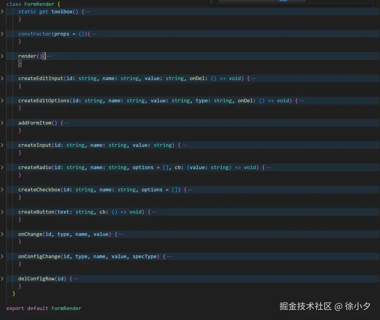Click the folded ellipsis after render(){
The image size is (380, 320).
[49, 56]
